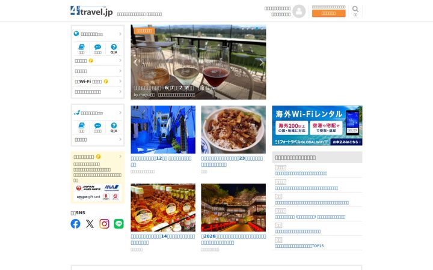The width and height of the screenshot is (433, 270).
Task: Show previous slide with carousel left arrow
Action: click(135, 62)
